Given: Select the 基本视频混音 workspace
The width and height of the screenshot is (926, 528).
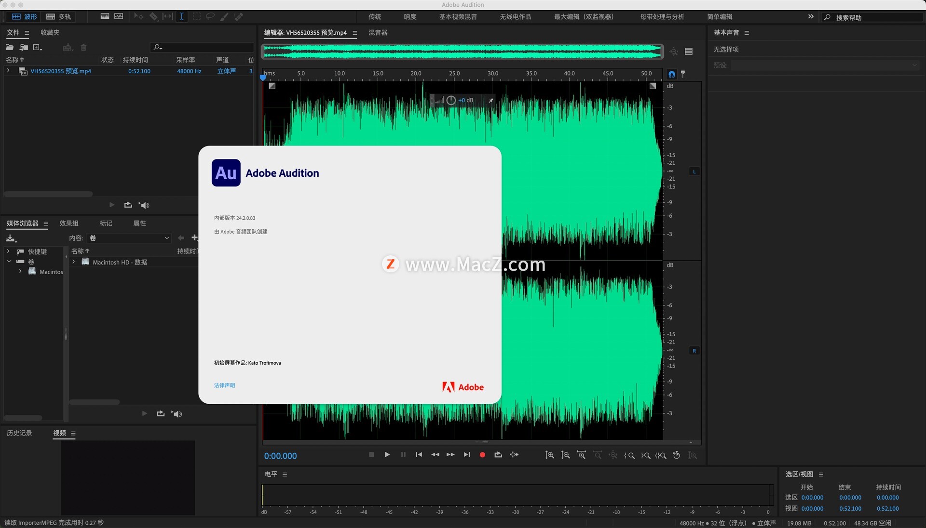Looking at the screenshot, I should point(458,16).
